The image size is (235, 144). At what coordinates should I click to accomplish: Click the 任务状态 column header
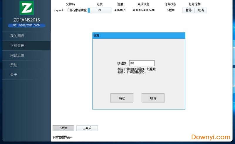click(170, 4)
